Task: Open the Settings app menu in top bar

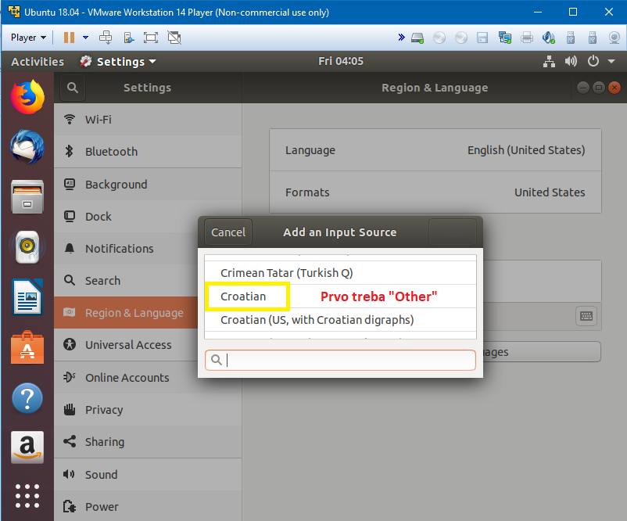Action: (x=118, y=62)
